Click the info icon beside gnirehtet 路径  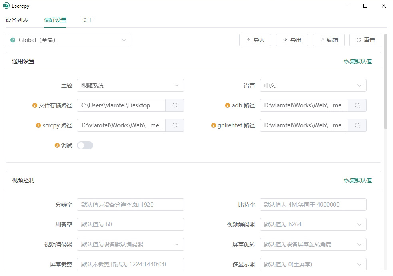(x=214, y=125)
